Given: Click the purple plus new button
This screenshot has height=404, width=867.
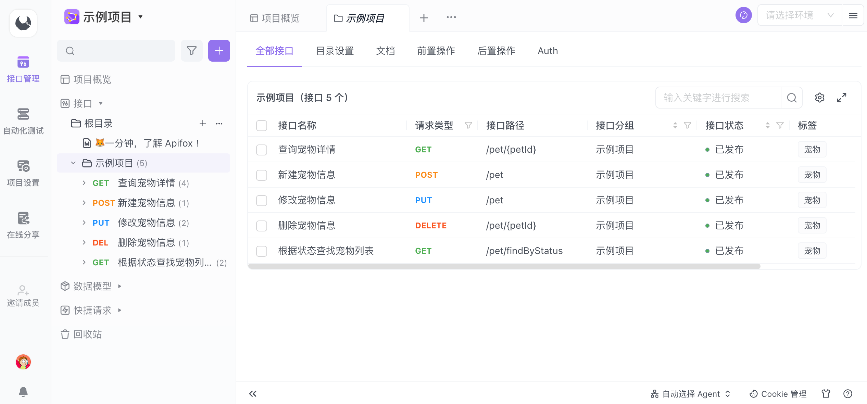Looking at the screenshot, I should (219, 51).
